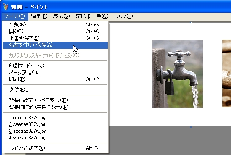Open the ヘルプ(H) menu
Screen dimensions: 231x155
pos(123,16)
